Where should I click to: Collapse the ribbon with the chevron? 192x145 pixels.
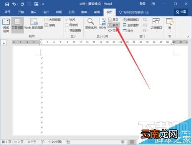pos(188,37)
